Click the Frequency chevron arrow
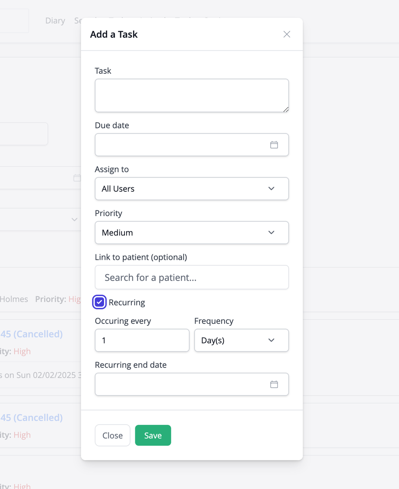The image size is (399, 489). [271, 340]
